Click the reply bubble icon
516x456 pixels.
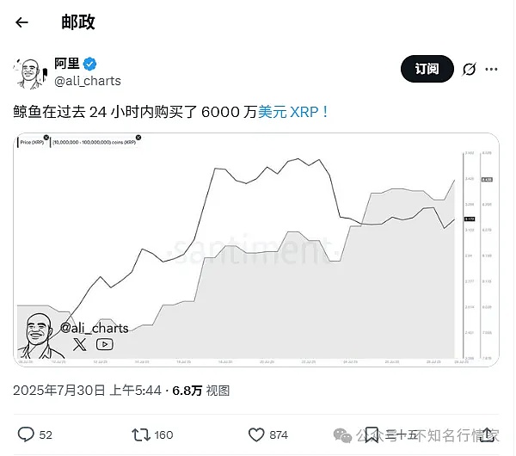pyautogui.click(x=26, y=434)
